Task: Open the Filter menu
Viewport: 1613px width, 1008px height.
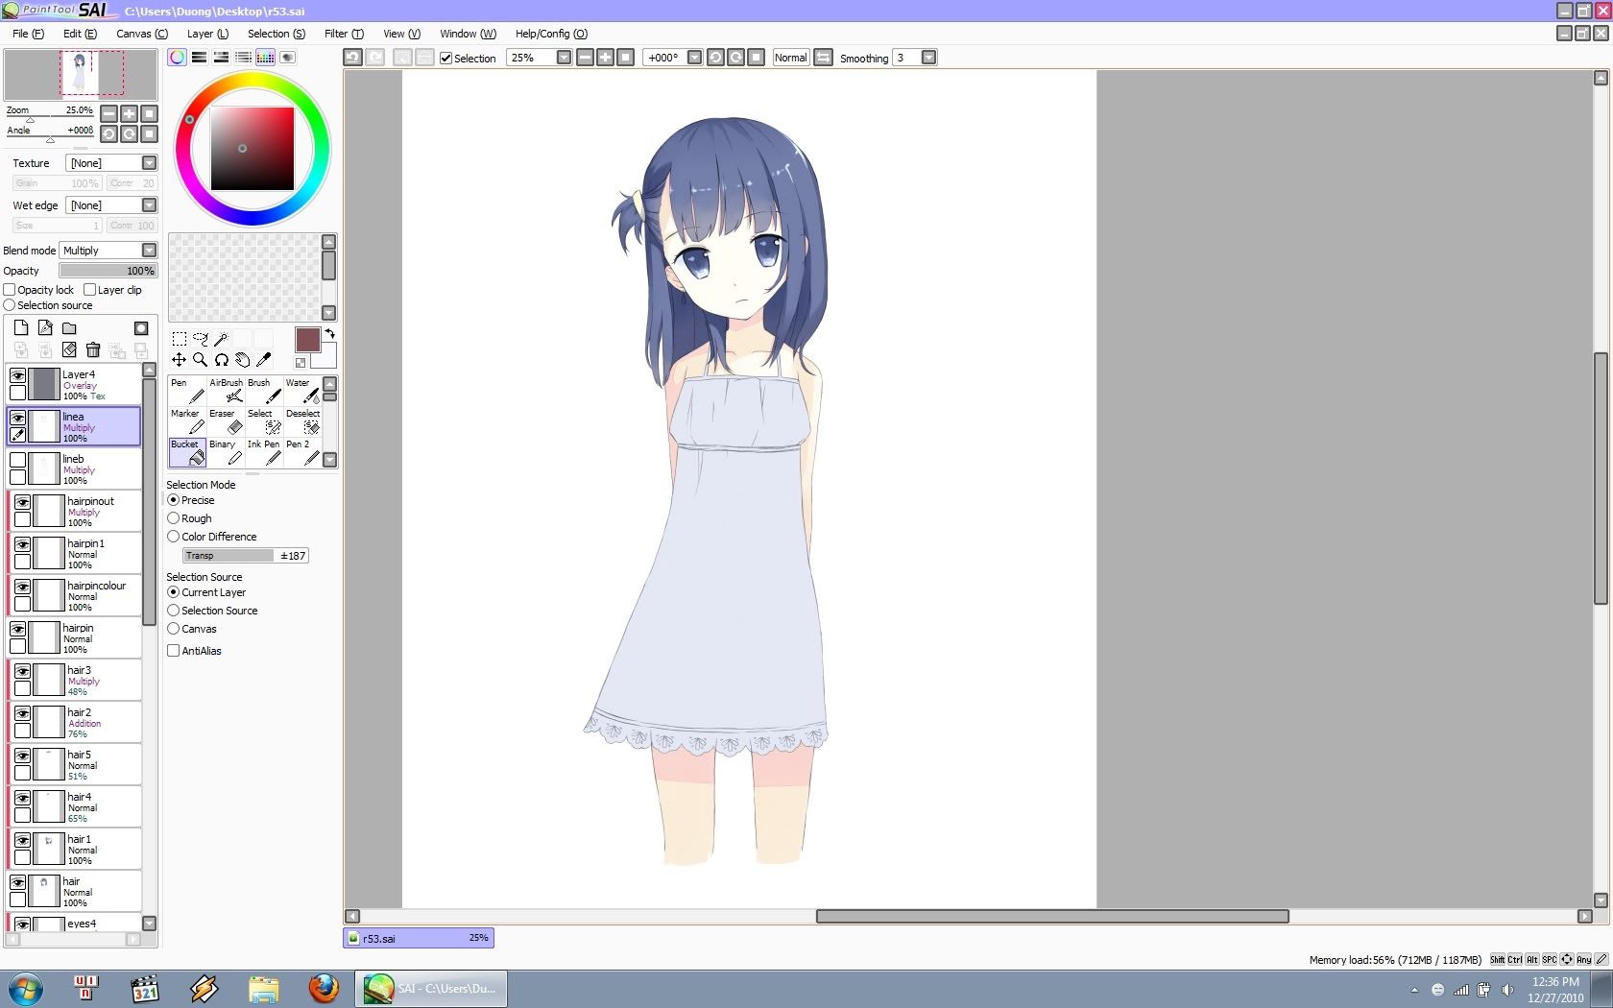Action: 344,34
